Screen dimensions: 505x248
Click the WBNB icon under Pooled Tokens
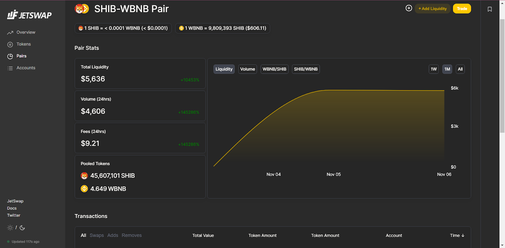coord(84,189)
